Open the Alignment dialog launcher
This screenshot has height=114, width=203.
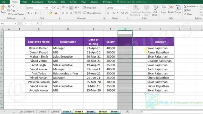104,18
